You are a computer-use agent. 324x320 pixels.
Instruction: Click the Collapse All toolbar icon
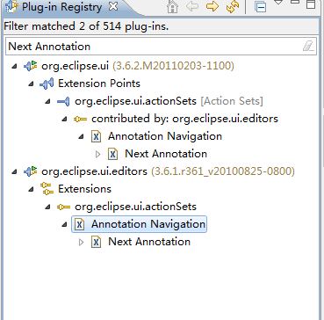point(260,7)
